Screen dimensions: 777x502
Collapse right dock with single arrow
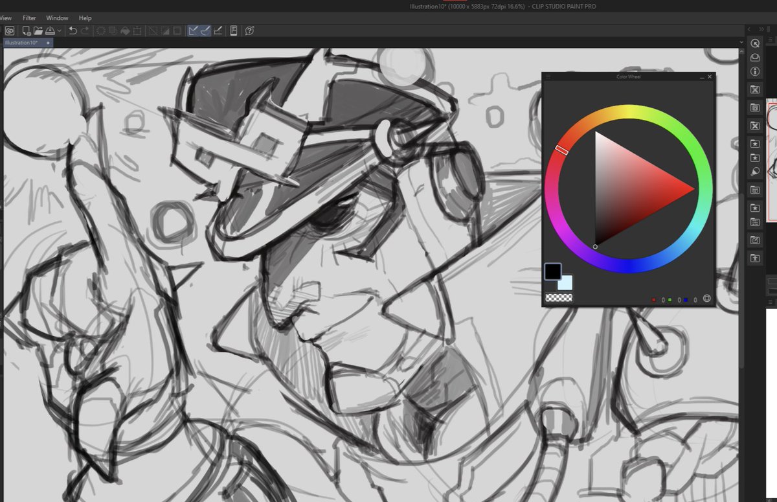pyautogui.click(x=749, y=29)
